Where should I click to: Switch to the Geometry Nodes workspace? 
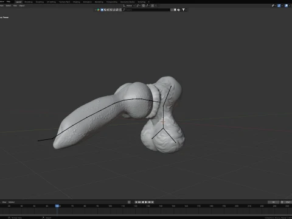click(x=128, y=2)
